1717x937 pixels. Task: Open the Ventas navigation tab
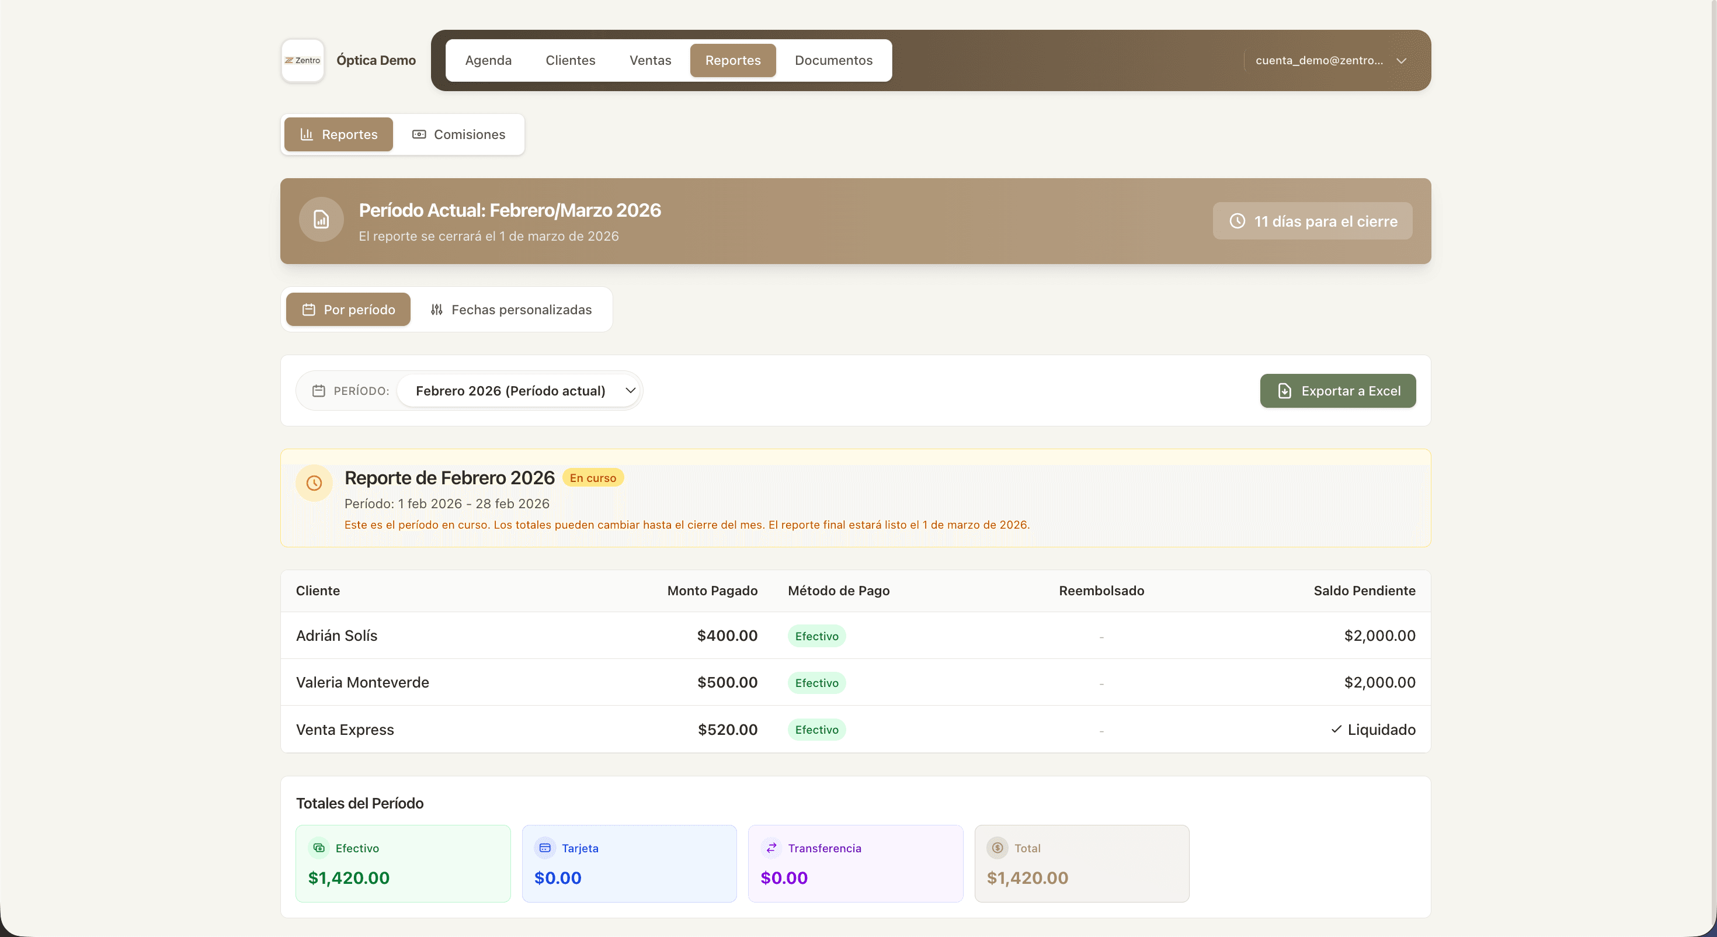[x=650, y=61]
